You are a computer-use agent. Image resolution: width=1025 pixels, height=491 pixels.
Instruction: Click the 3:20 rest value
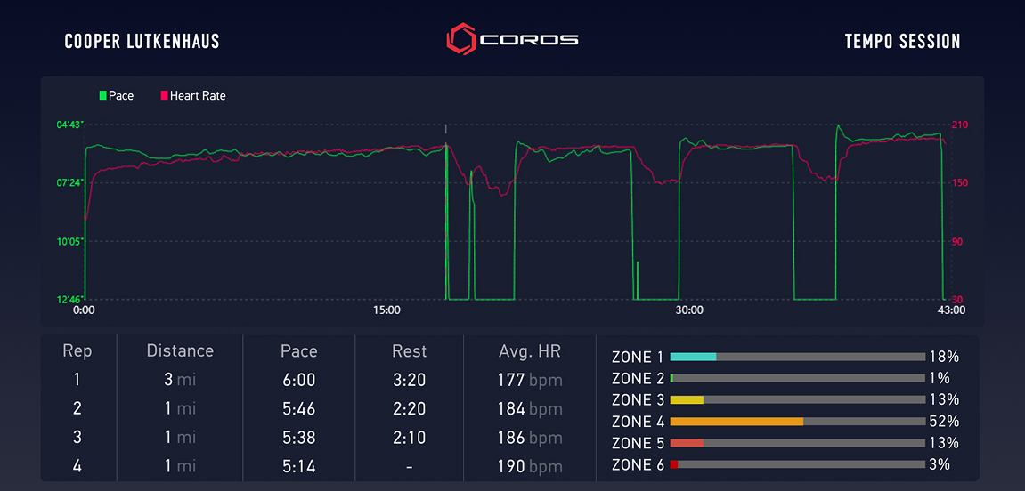click(x=409, y=380)
